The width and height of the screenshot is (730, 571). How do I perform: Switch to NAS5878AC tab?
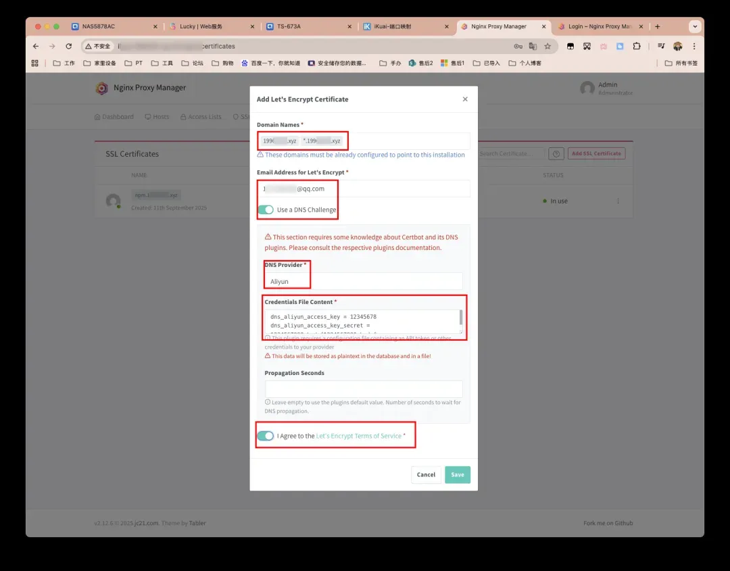[x=113, y=26]
